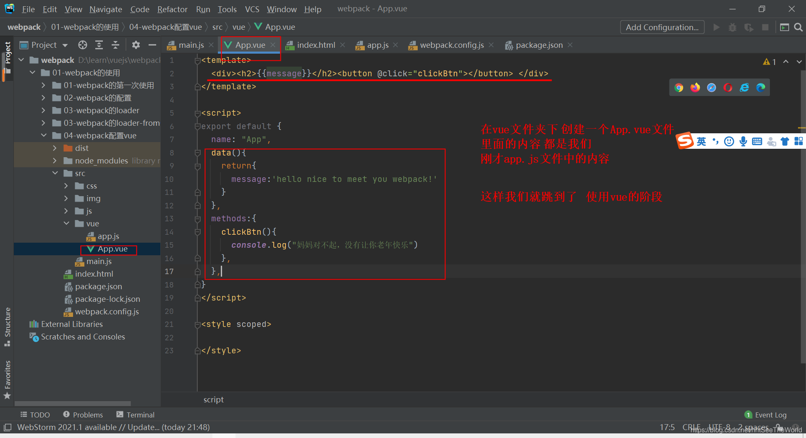Close the package.json editor tab
The height and width of the screenshot is (438, 806).
point(570,45)
